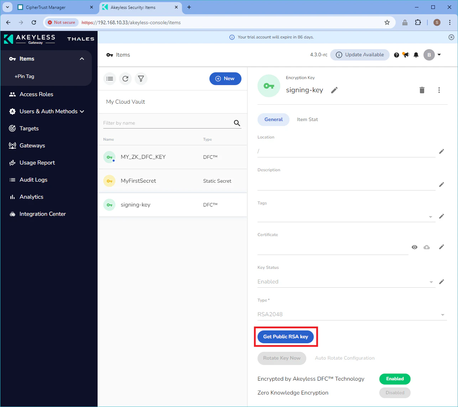Click the Filter by name field
The image size is (458, 407).
coord(167,123)
